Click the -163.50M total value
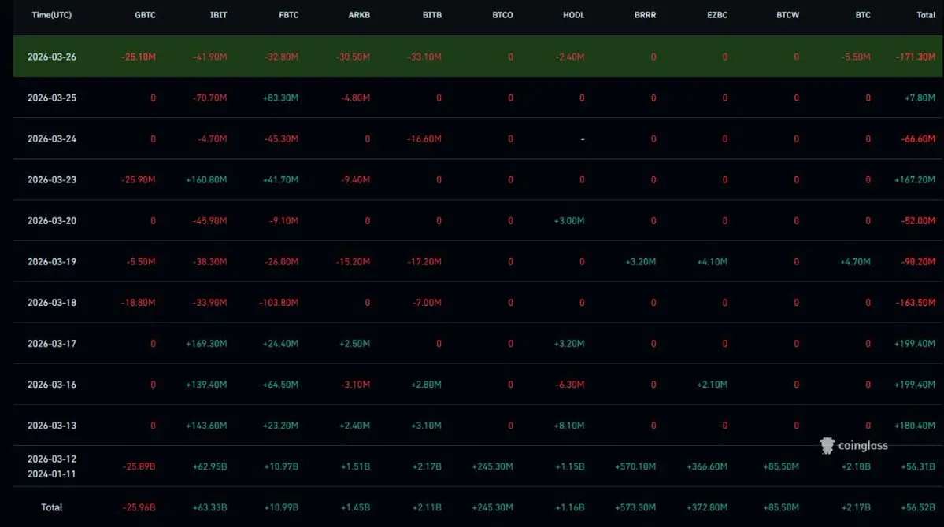Image resolution: width=944 pixels, height=527 pixels. 916,303
